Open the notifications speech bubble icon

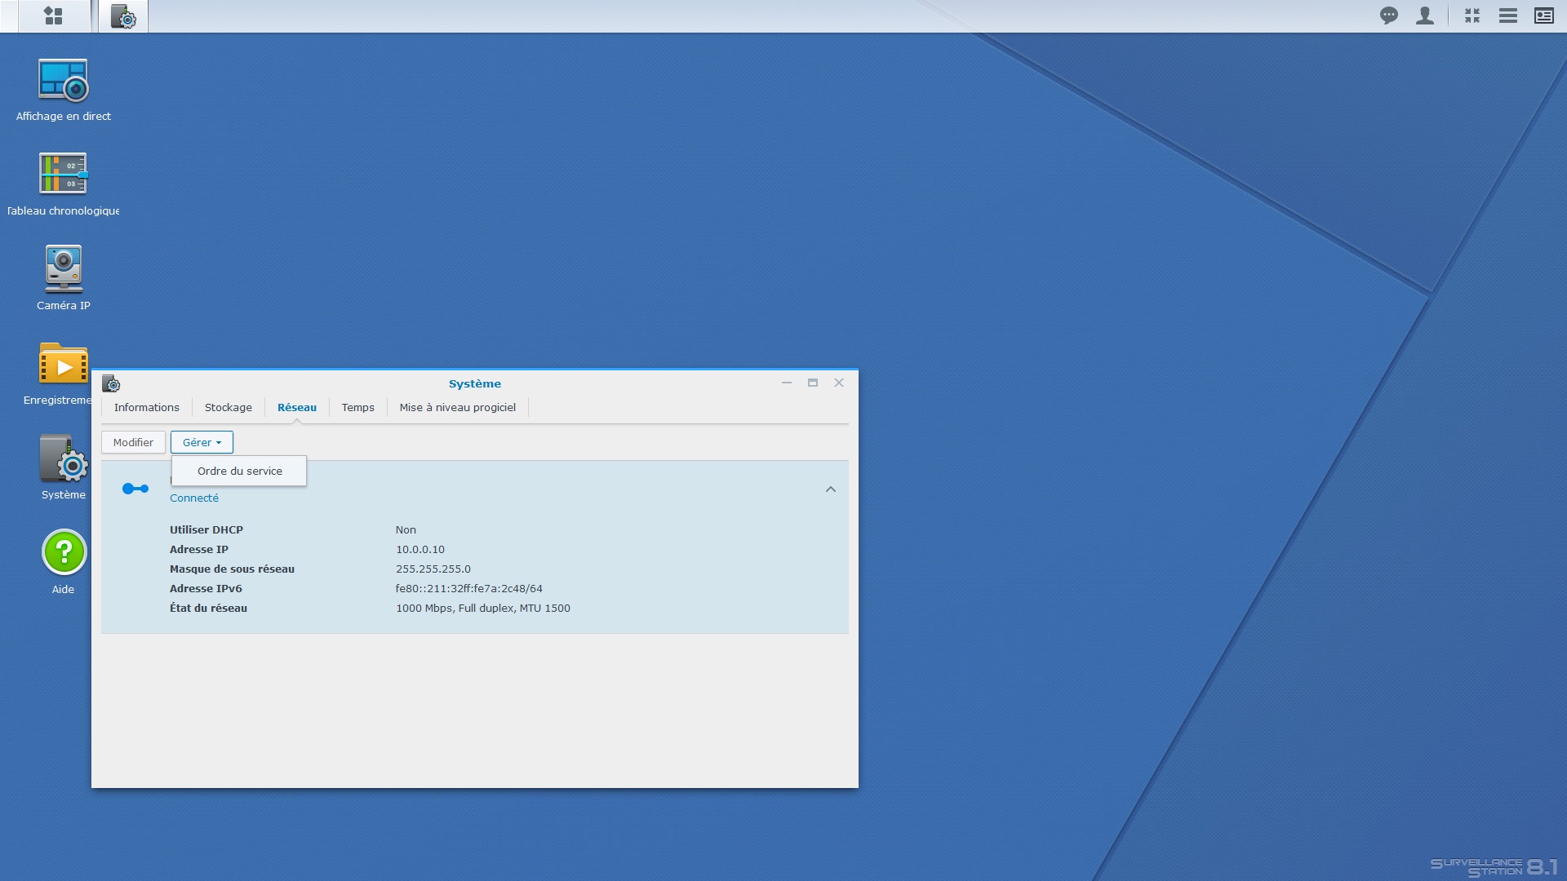pyautogui.click(x=1388, y=15)
